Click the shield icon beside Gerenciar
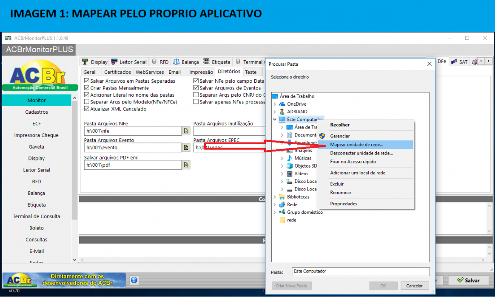 click(x=322, y=136)
